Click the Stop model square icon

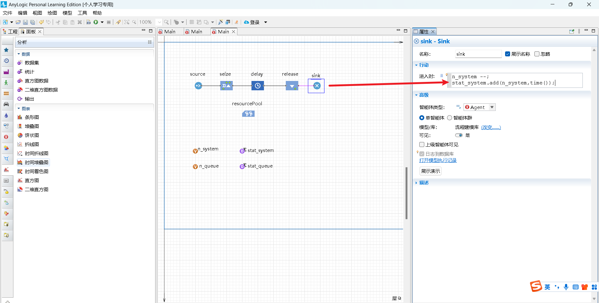pyautogui.click(x=109, y=22)
